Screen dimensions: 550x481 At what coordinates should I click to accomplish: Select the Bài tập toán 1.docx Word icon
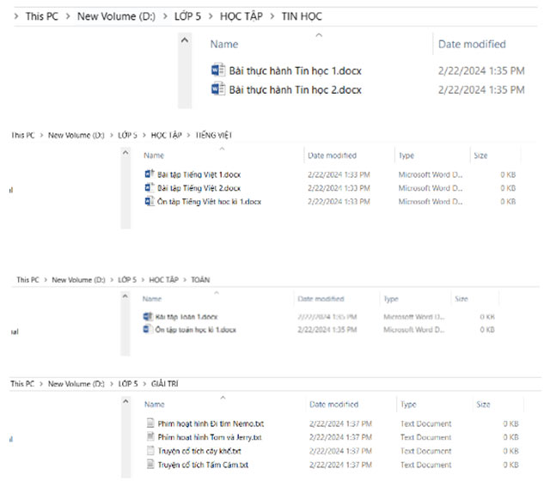[147, 316]
